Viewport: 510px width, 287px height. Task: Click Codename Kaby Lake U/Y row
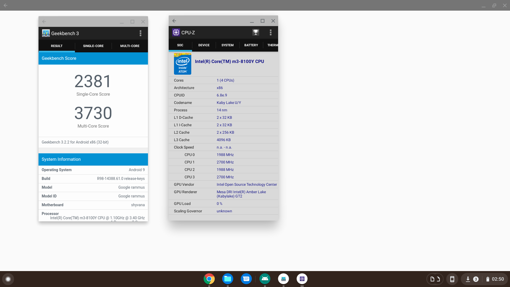pos(223,103)
